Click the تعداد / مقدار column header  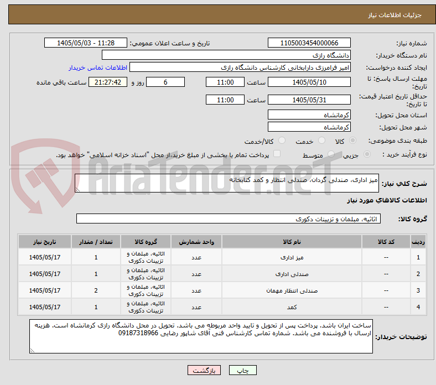tap(96, 242)
